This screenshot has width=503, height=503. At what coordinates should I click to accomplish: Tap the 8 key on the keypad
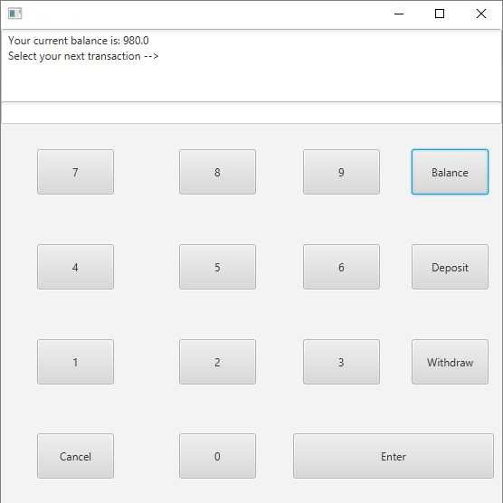(217, 172)
